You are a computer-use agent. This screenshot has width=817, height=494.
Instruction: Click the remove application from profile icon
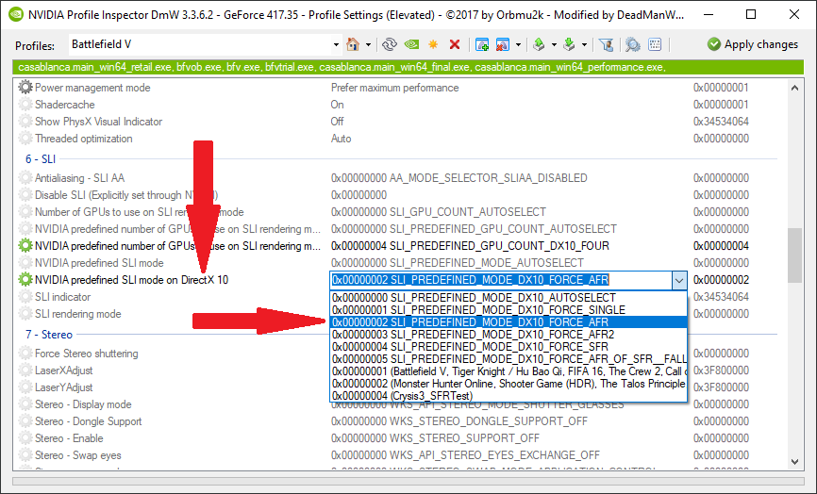click(x=502, y=44)
